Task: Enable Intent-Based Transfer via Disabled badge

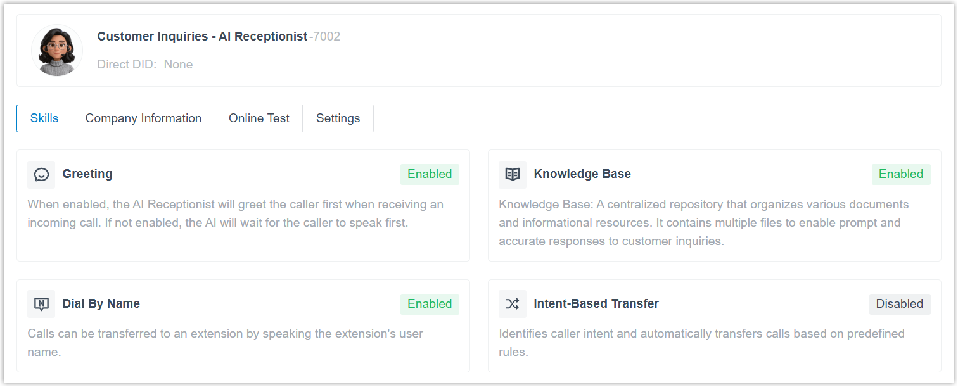Action: coord(899,304)
